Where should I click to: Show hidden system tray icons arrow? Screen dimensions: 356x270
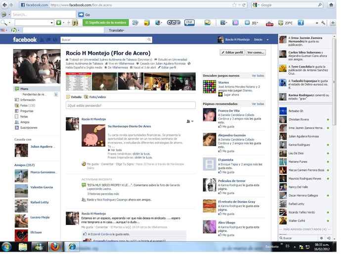click(295, 247)
